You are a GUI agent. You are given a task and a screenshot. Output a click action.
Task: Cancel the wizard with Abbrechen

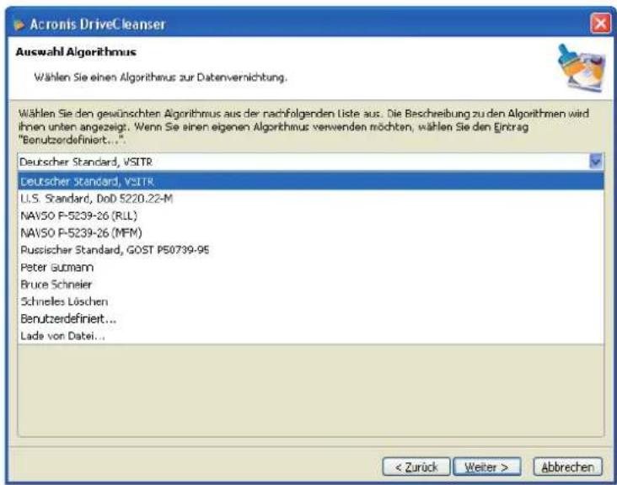[567, 467]
